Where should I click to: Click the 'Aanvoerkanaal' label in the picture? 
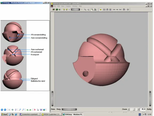click(x=37, y=49)
